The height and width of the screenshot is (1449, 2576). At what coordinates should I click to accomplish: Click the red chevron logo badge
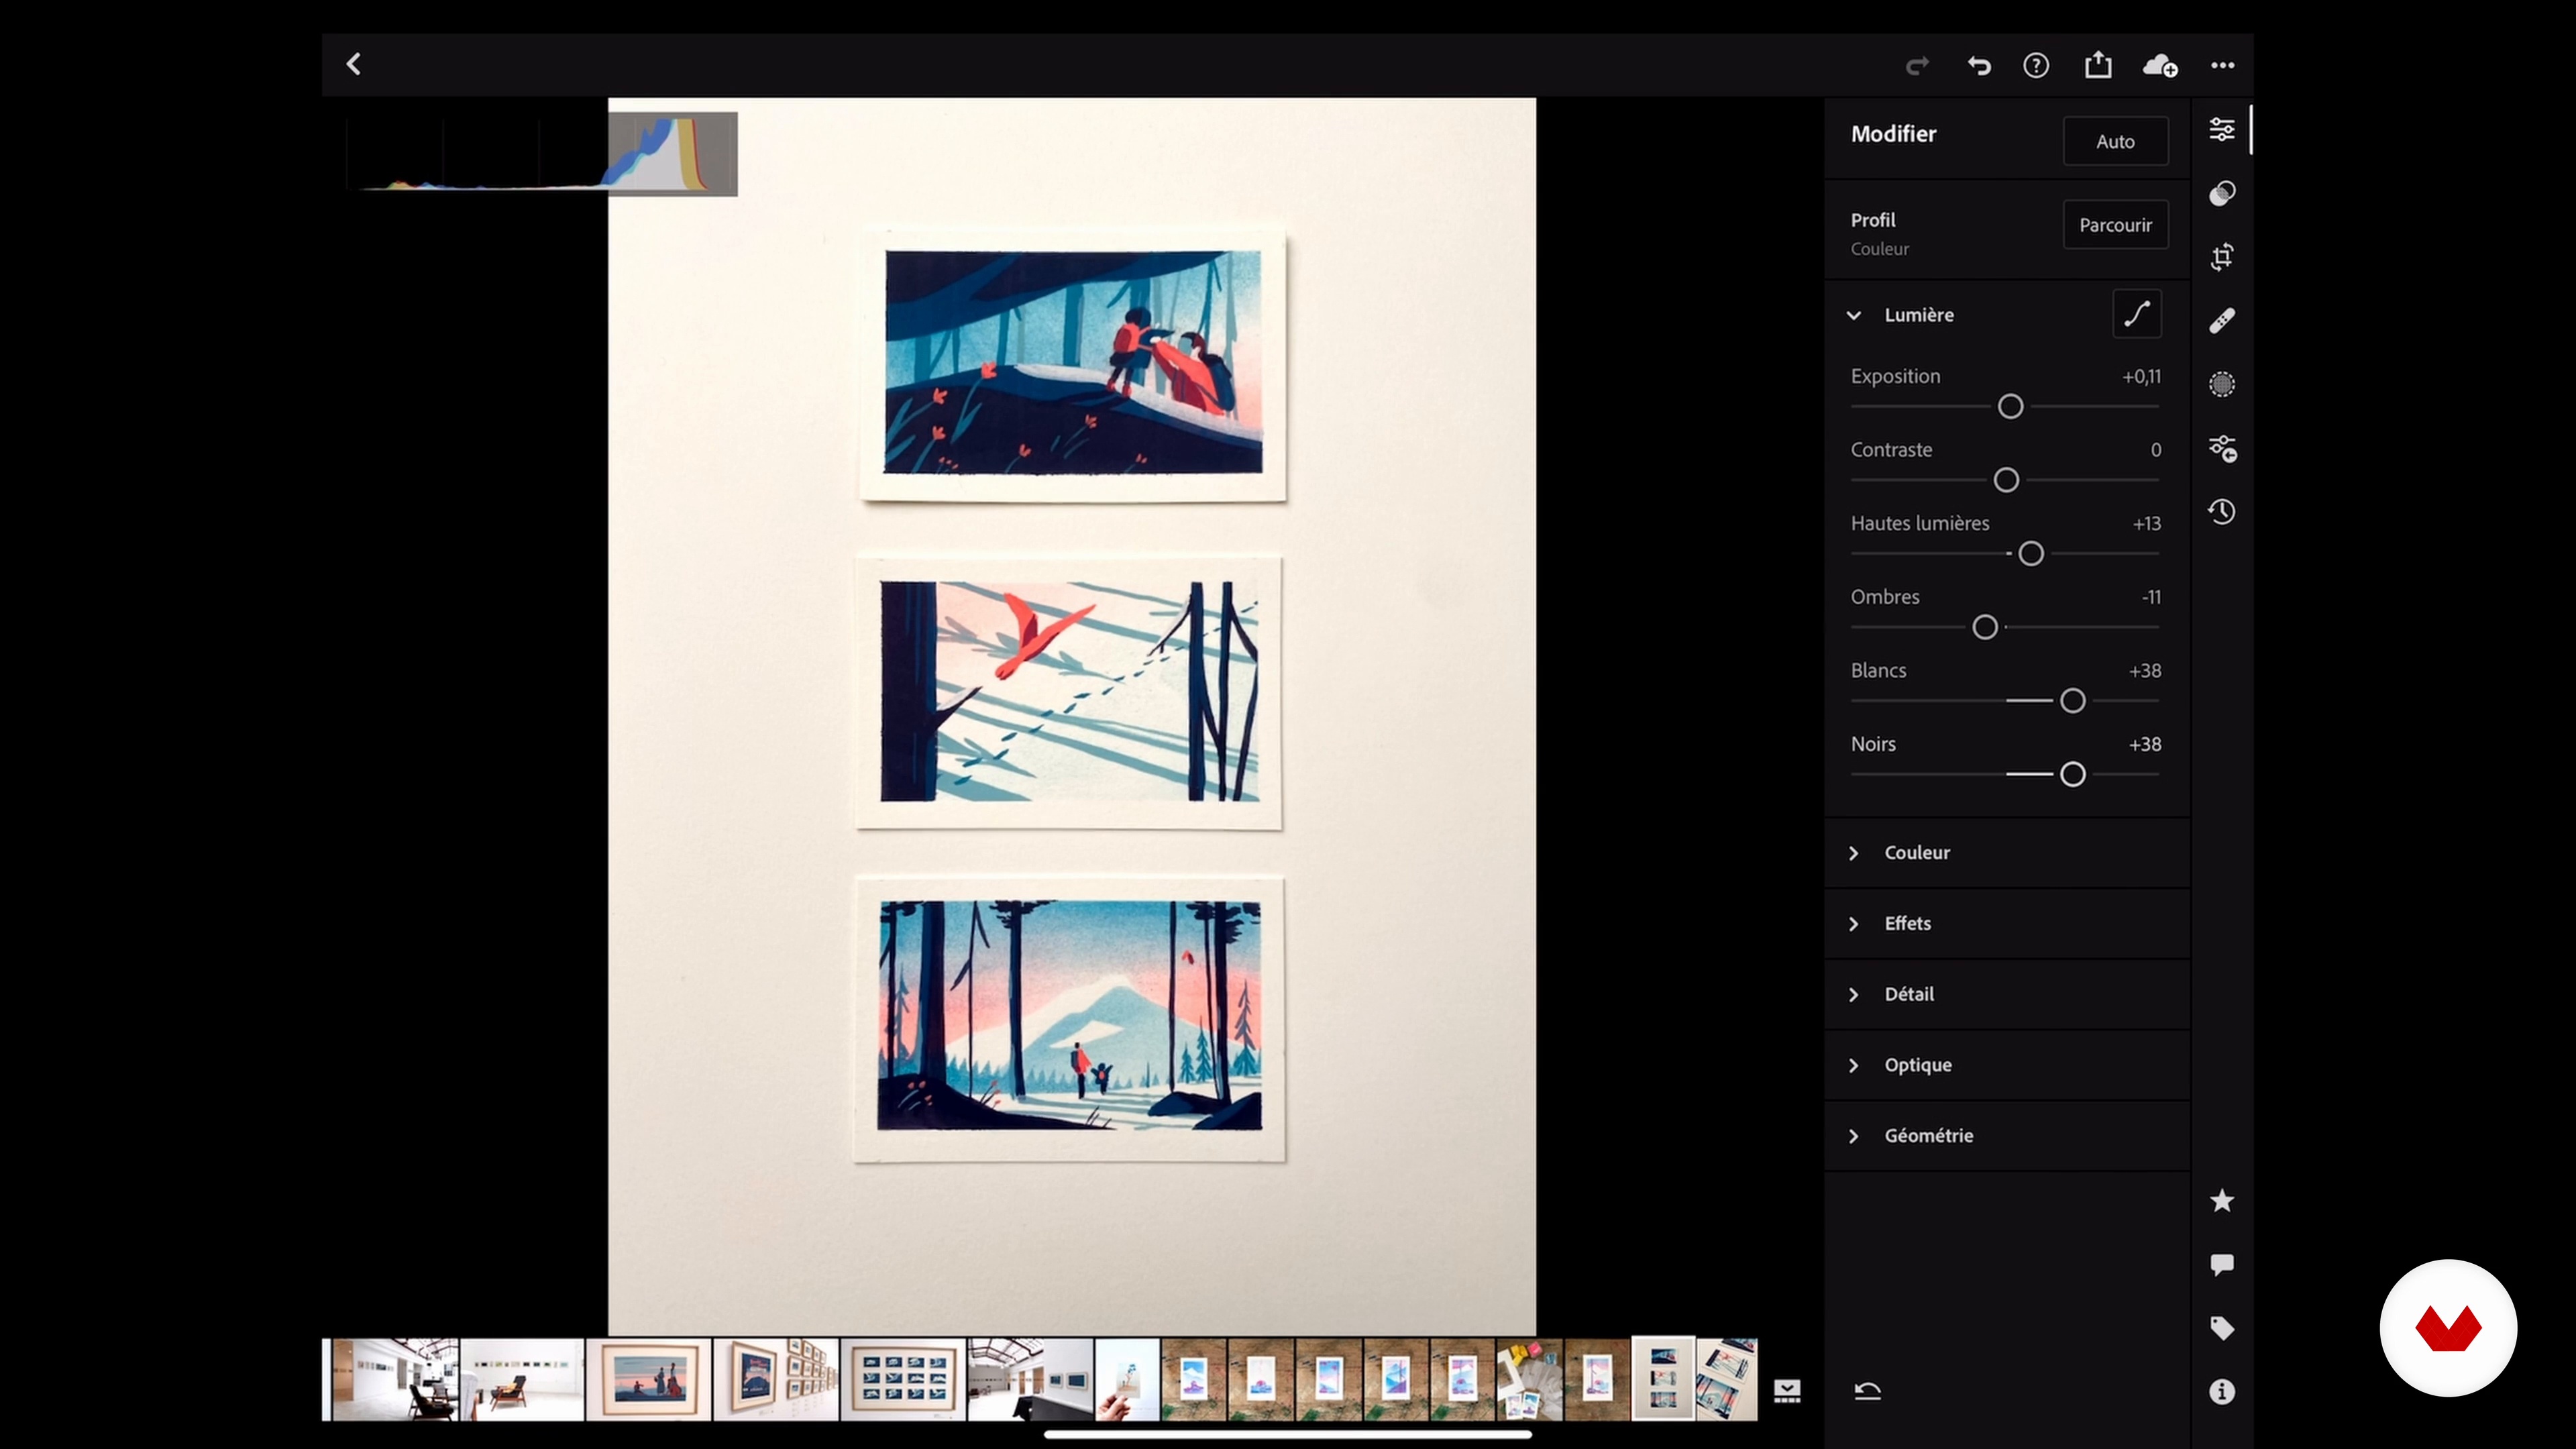(2448, 1328)
